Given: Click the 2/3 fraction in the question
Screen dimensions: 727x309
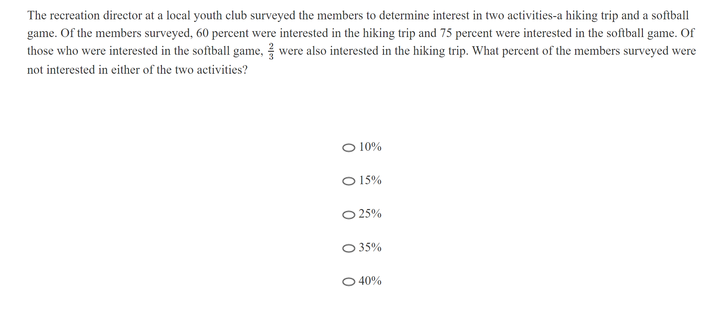Looking at the screenshot, I should [271, 51].
